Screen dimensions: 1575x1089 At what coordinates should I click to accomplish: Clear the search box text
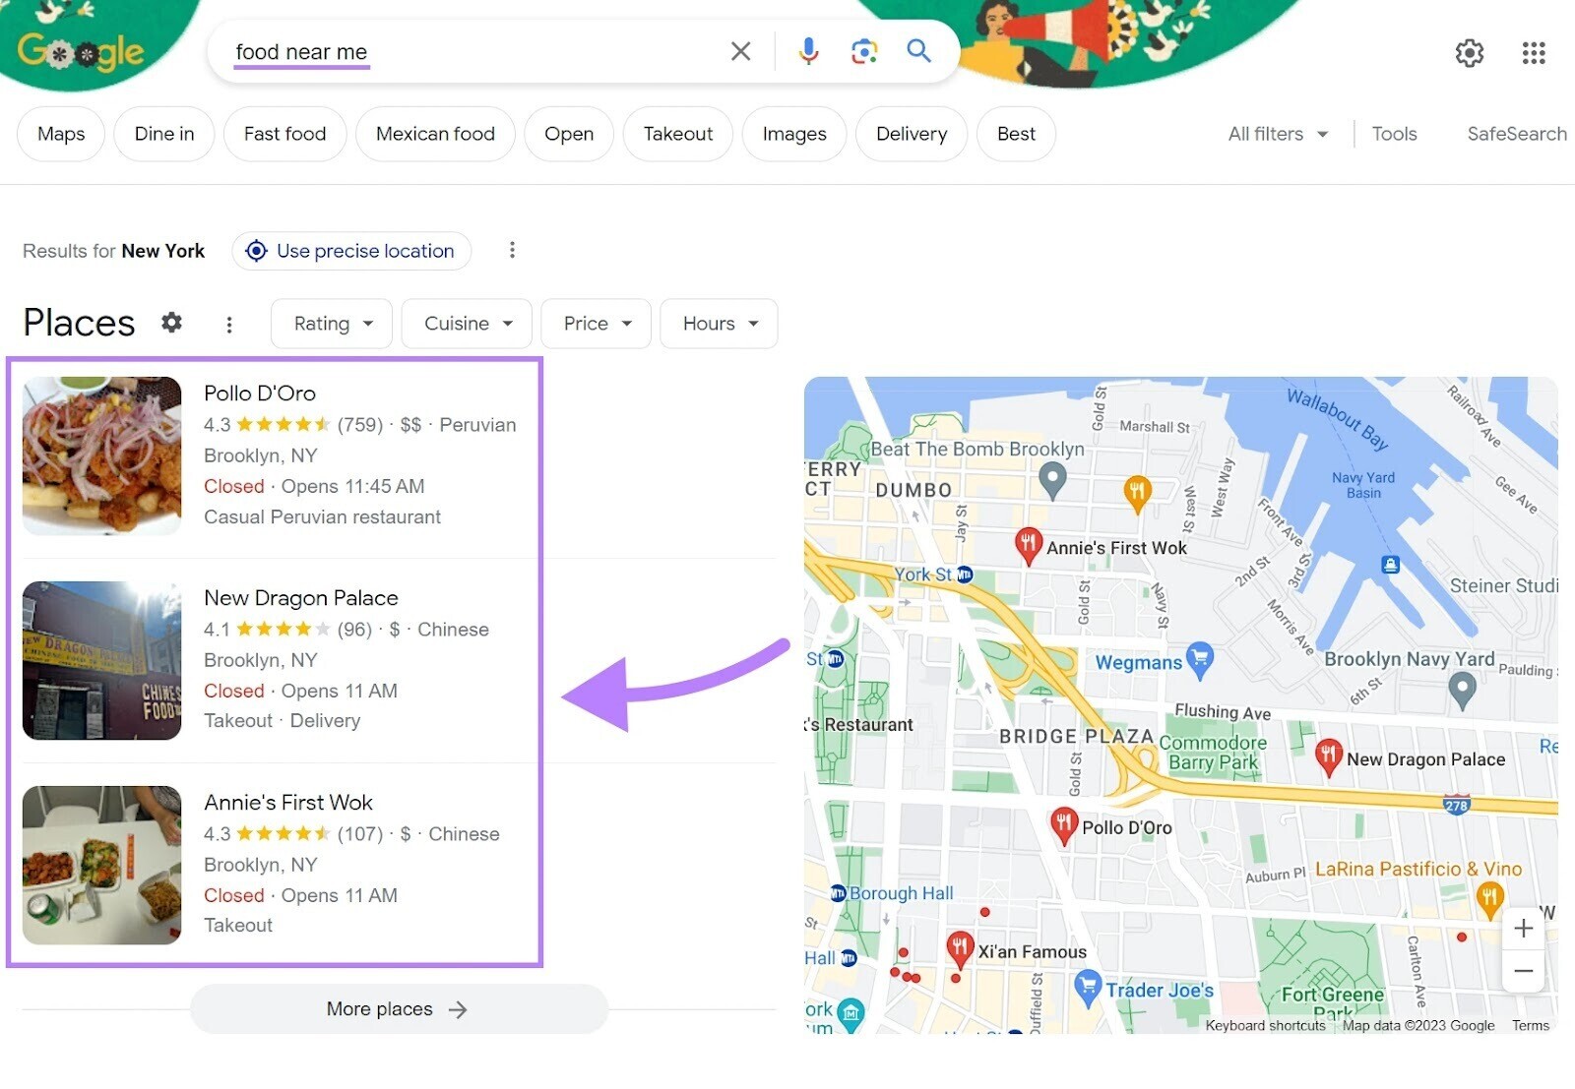(x=740, y=51)
